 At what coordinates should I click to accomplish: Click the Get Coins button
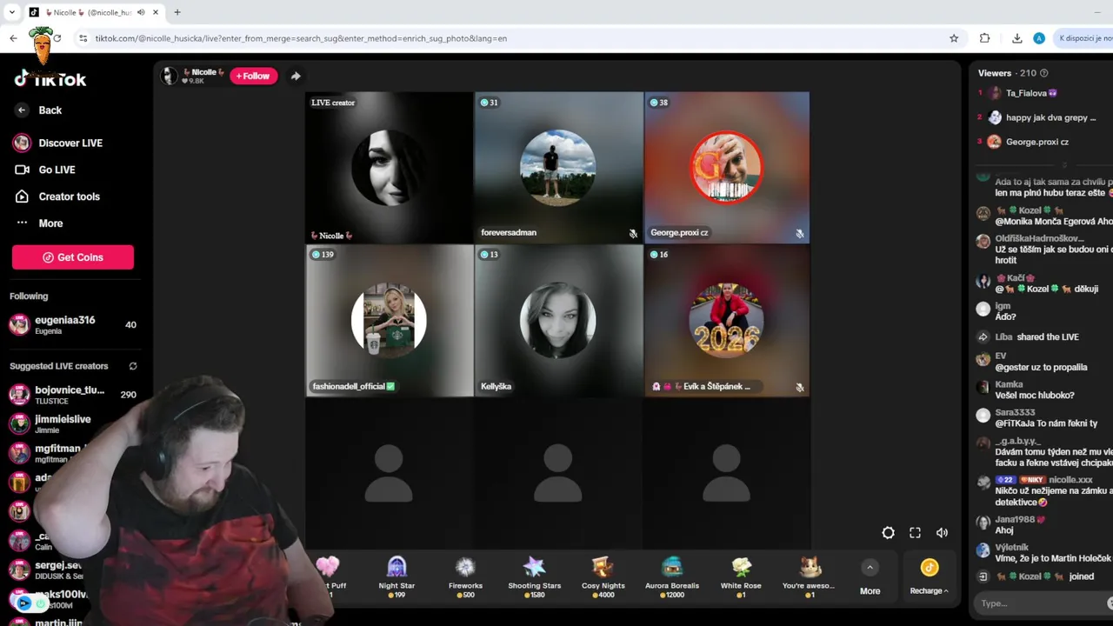point(73,257)
